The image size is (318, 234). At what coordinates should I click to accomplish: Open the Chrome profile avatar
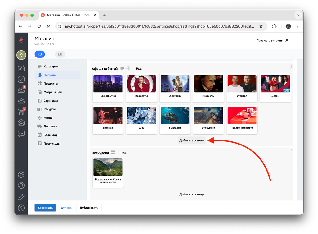click(x=288, y=26)
